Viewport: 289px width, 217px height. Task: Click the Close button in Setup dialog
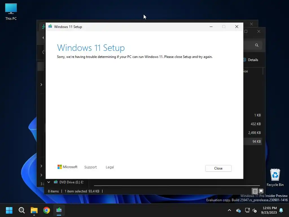[218, 168]
